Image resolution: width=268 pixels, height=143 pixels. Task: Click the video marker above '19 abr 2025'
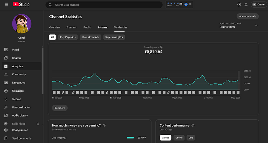(x=54, y=92)
